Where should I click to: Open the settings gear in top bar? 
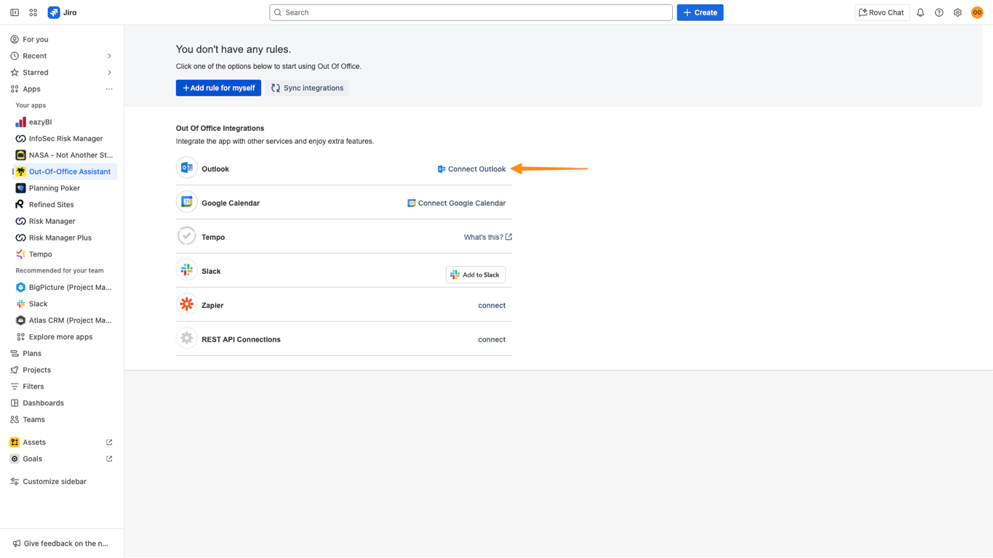(x=957, y=12)
